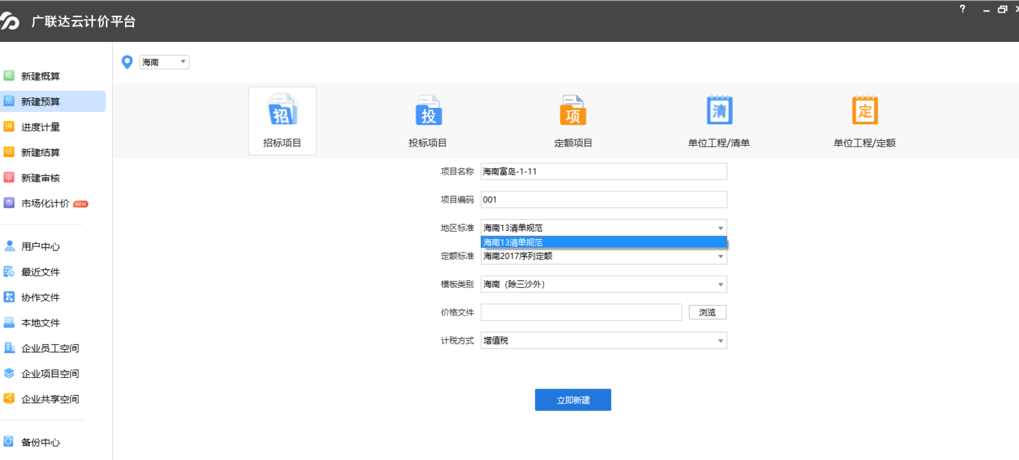Open 进度计量 in sidebar
Screen dimensions: 1019x460
point(41,127)
